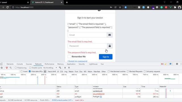Enable Preserve log checkbox

[x=16, y=68]
